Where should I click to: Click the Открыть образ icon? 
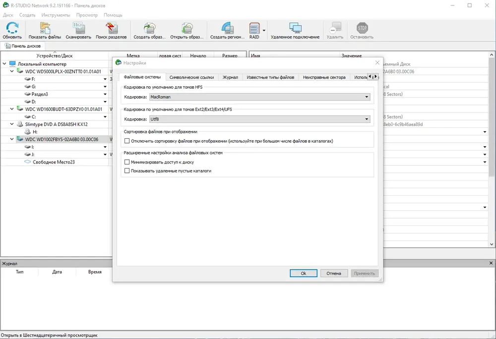tap(187, 28)
